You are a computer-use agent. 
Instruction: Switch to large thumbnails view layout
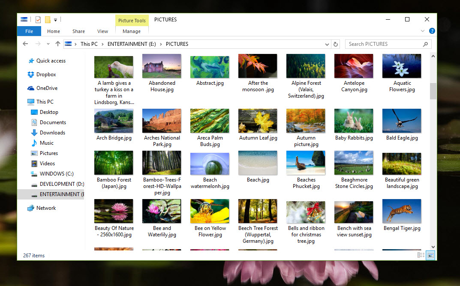(x=430, y=255)
